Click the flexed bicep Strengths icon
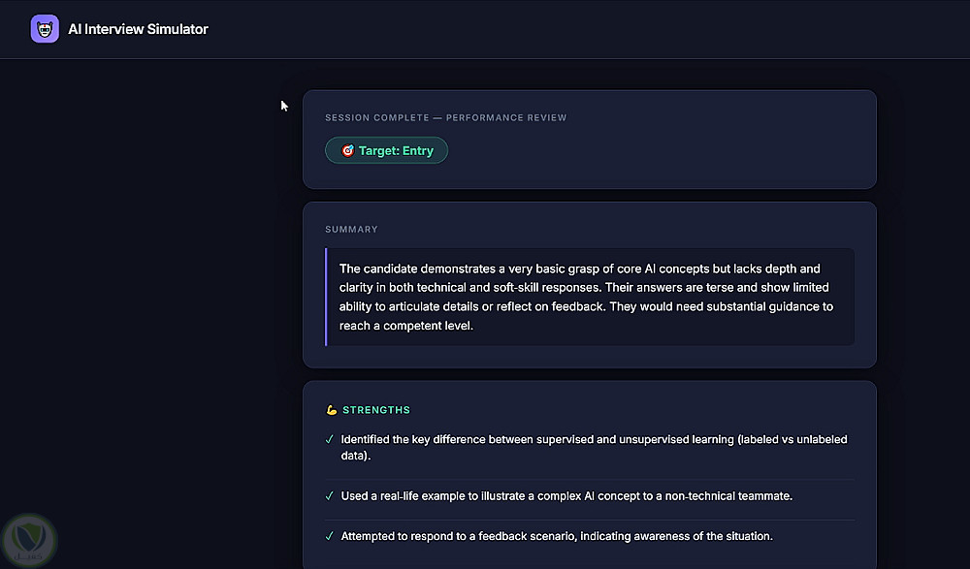This screenshot has width=970, height=569. point(332,410)
